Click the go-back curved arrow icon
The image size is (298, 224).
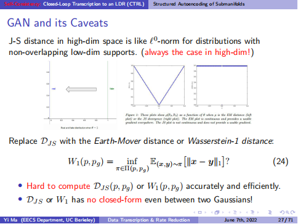pos(282,212)
